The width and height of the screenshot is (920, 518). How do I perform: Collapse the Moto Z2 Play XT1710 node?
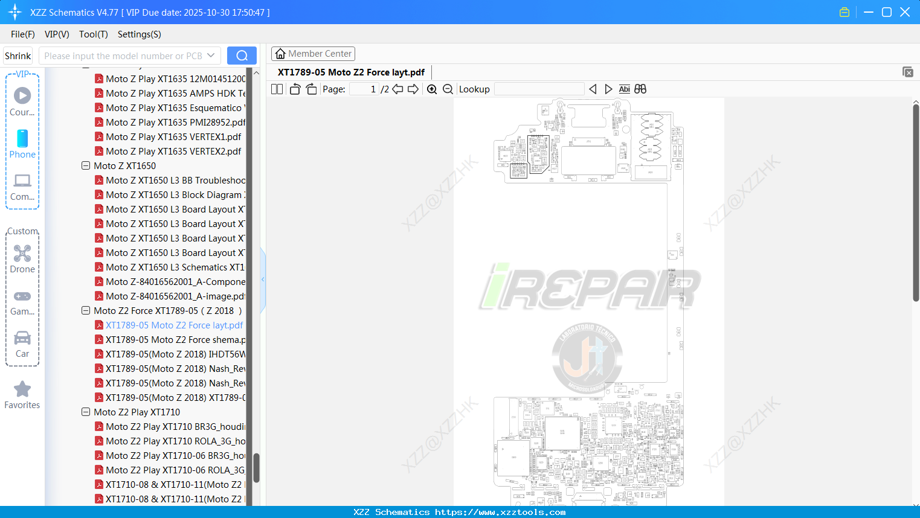tap(86, 412)
